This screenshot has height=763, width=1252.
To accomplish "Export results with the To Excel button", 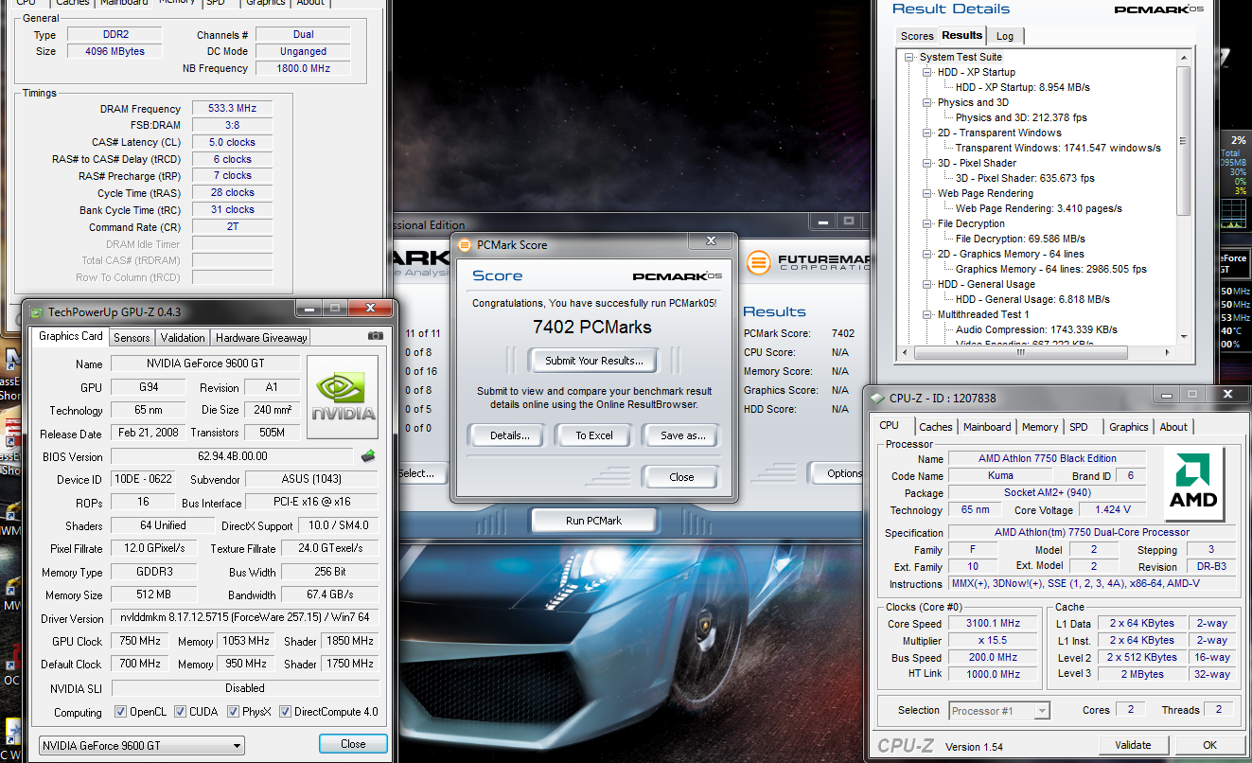I will click(x=594, y=435).
